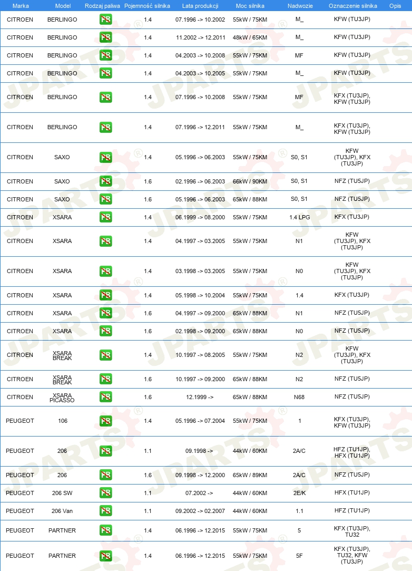The image size is (412, 571).
Task: Click fuel icon for Berlingo 07.1996 -> 10.2008
Action: click(x=105, y=97)
